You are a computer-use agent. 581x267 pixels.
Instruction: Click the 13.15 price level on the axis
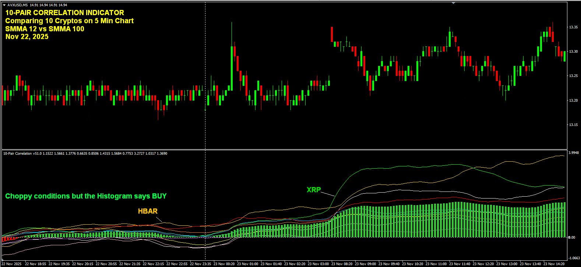573,125
